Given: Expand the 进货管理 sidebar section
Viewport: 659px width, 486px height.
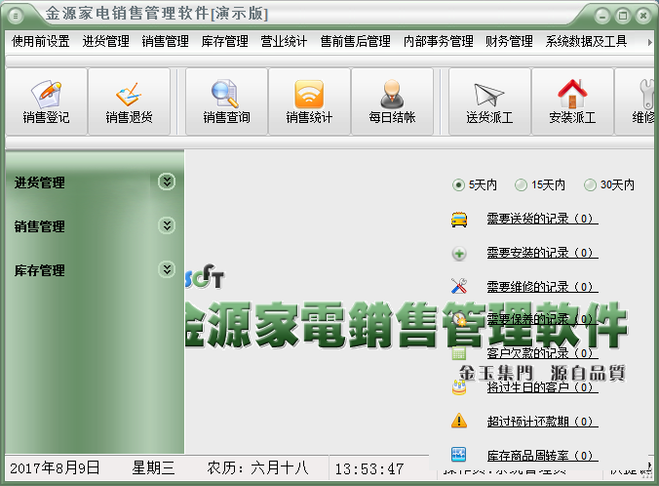Looking at the screenshot, I should tap(167, 182).
